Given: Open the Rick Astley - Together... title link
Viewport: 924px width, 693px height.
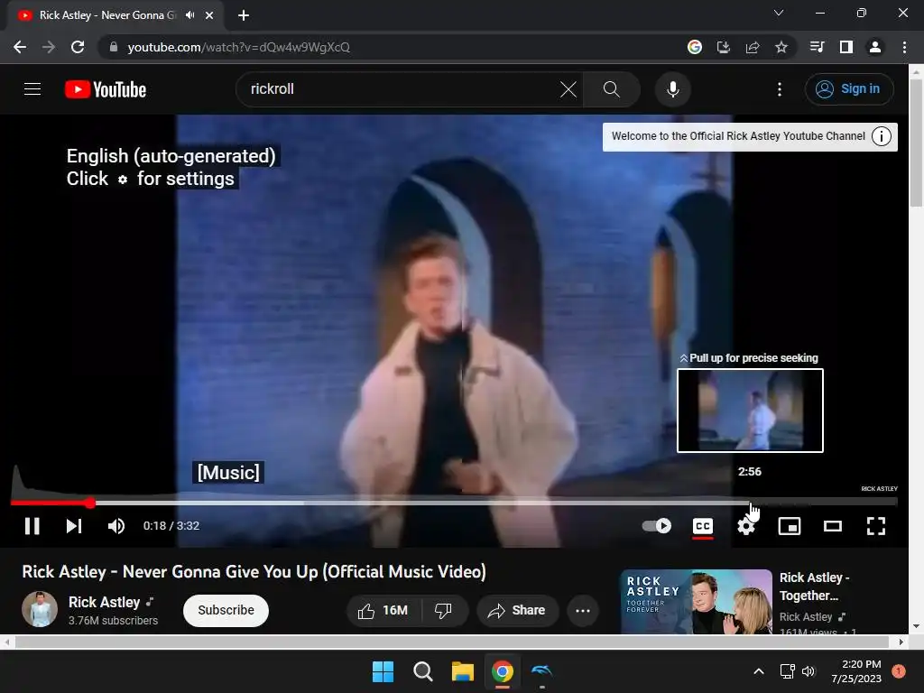Looking at the screenshot, I should pyautogui.click(x=814, y=587).
